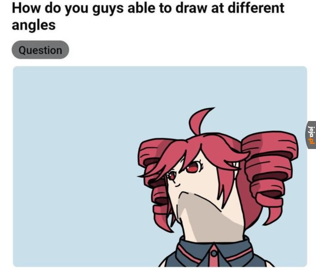Click the word "angles" in the title
Viewport: 316px width, 270px height.
pos(34,25)
